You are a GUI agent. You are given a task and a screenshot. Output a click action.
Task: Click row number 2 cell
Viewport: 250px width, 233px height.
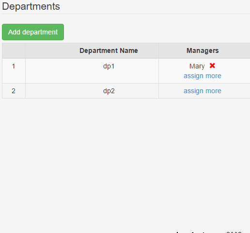point(14,91)
